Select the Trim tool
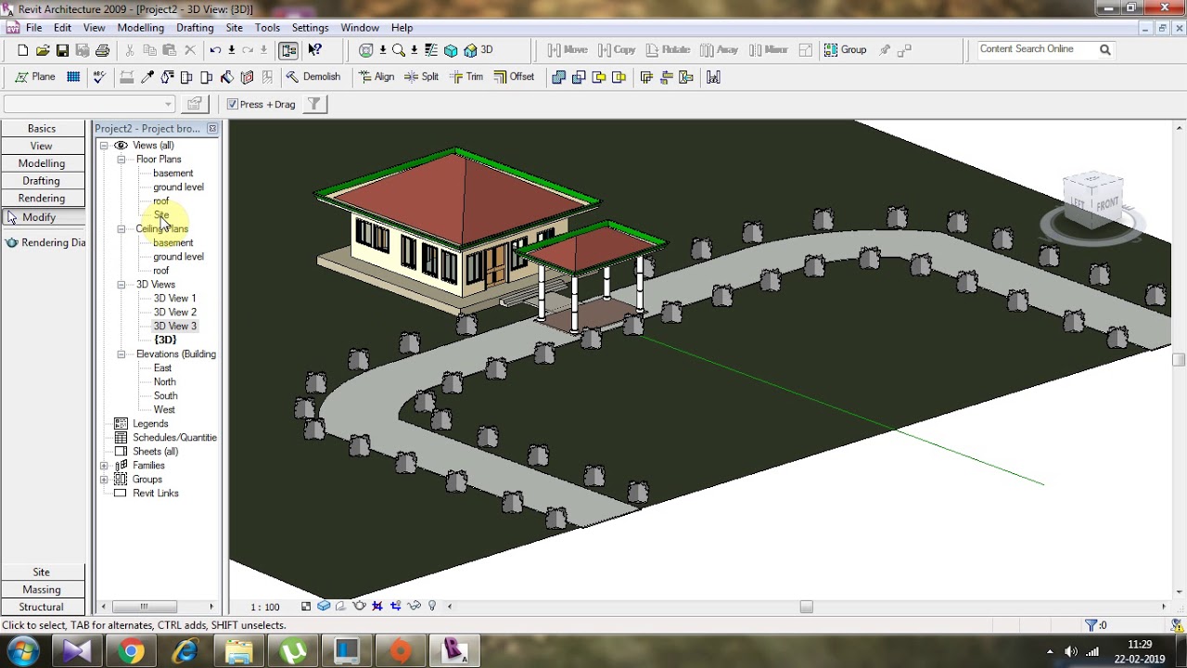1187x668 pixels. pos(466,77)
